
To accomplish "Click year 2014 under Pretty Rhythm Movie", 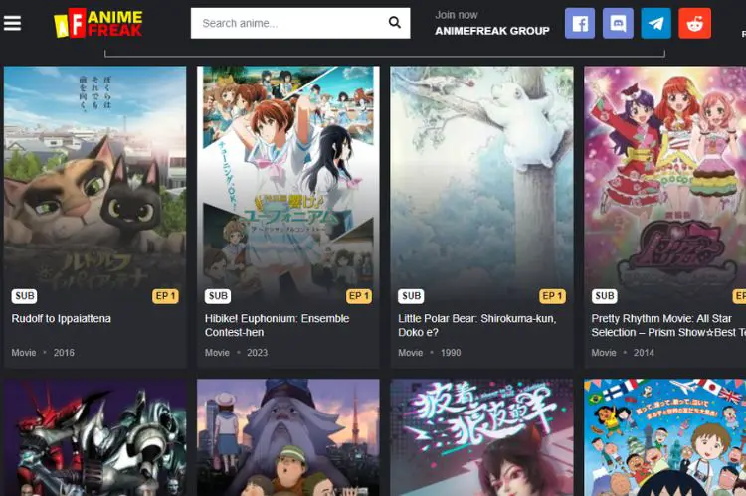I will pos(644,353).
